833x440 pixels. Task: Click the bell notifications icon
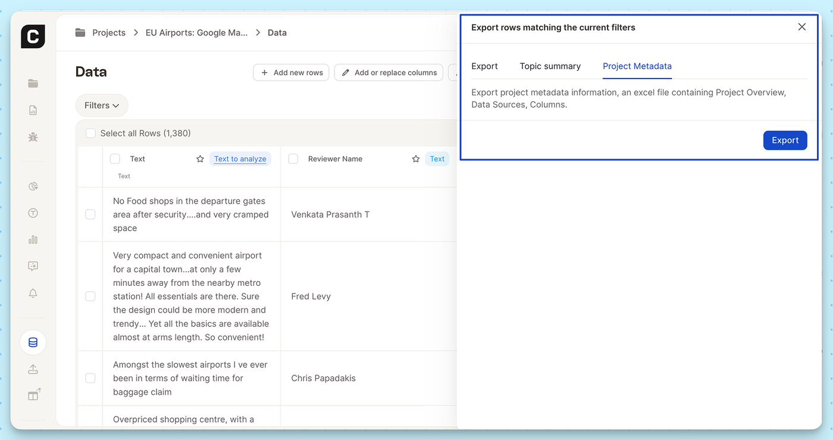(x=33, y=294)
